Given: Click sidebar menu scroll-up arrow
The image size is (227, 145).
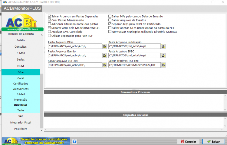Looking at the screenshot, I should (42, 35).
